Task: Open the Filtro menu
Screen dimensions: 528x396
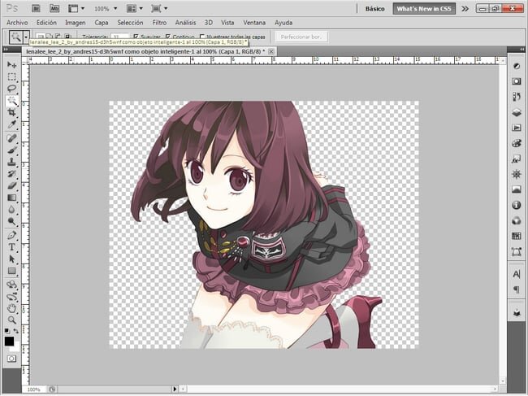Action: [159, 23]
